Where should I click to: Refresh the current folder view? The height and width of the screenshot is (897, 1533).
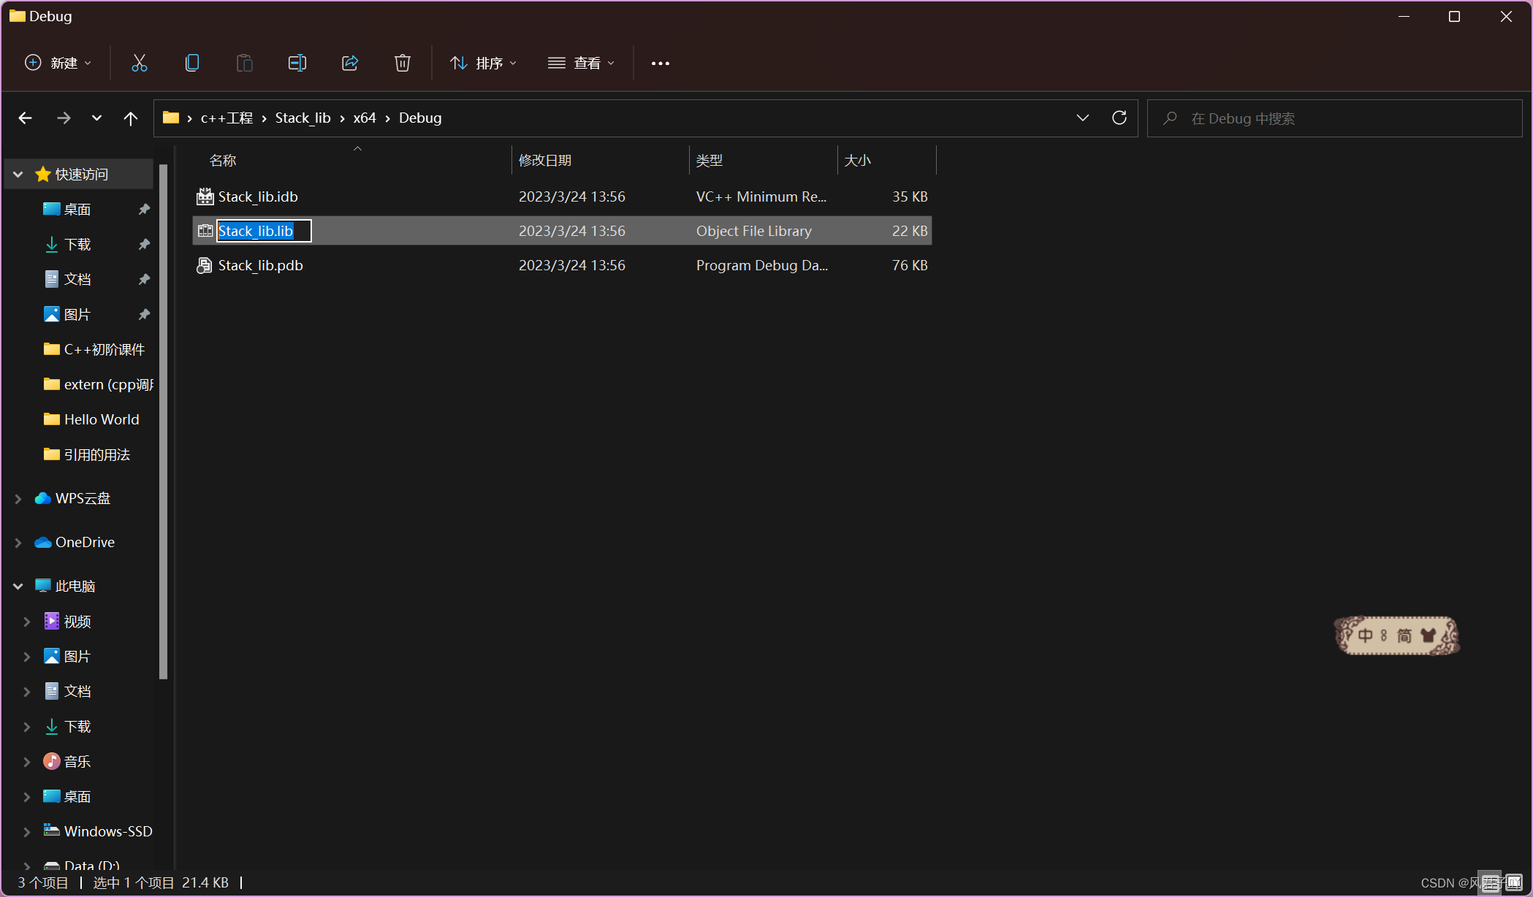tap(1119, 118)
